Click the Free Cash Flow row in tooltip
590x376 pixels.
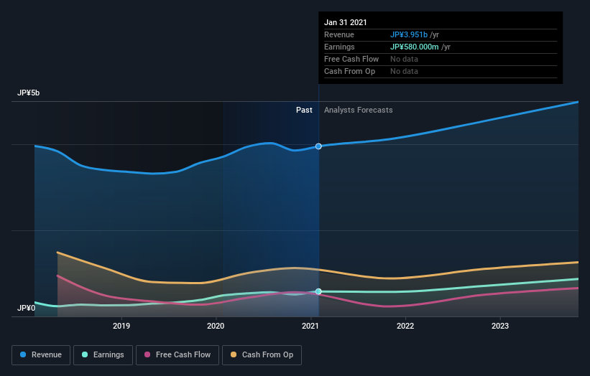(x=441, y=59)
